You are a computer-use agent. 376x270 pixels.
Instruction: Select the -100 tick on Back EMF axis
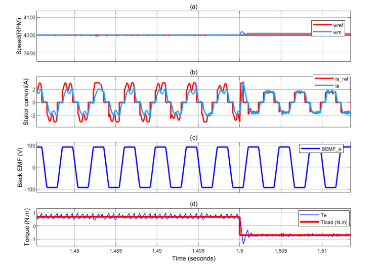pyautogui.click(x=28, y=188)
